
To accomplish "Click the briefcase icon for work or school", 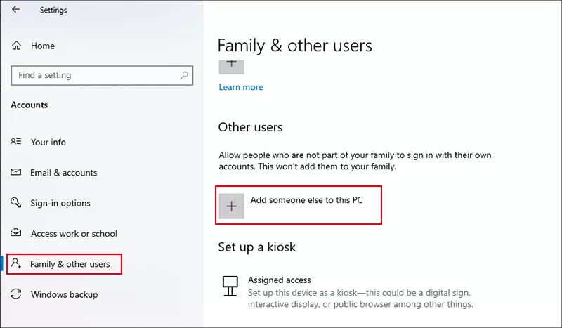I will tap(17, 234).
